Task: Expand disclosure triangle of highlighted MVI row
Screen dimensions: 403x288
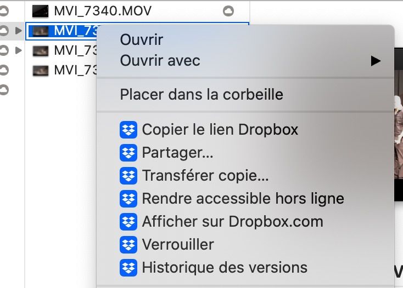Action: 20,31
